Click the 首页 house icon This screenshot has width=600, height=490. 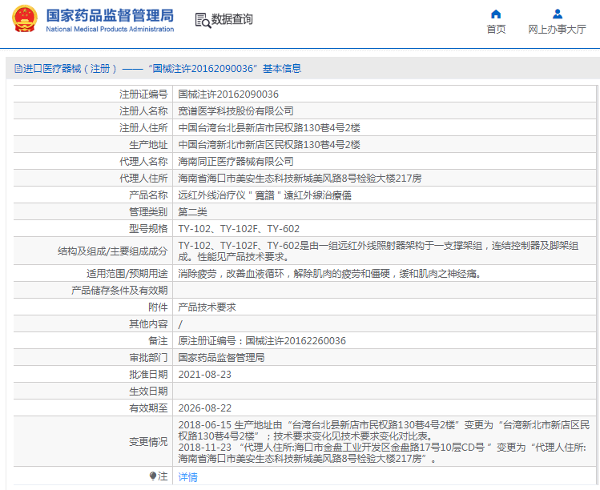(496, 14)
